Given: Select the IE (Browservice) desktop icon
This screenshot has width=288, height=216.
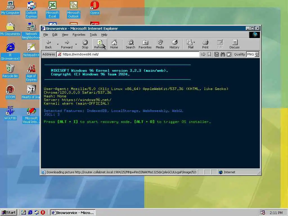Looking at the screenshot, I should (x=10, y=52).
